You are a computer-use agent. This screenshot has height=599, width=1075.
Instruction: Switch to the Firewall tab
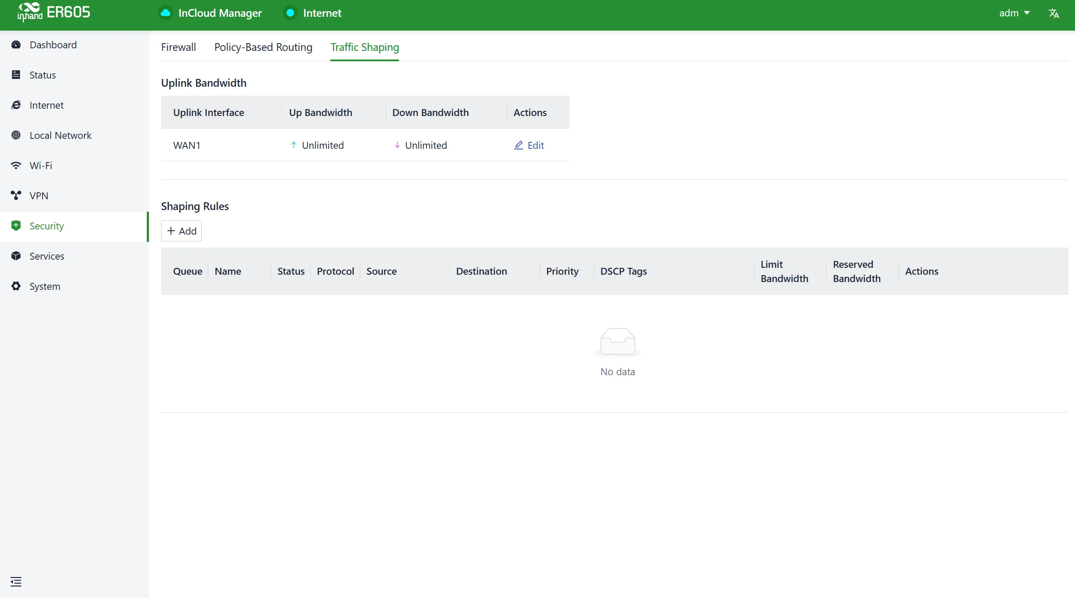tap(178, 47)
